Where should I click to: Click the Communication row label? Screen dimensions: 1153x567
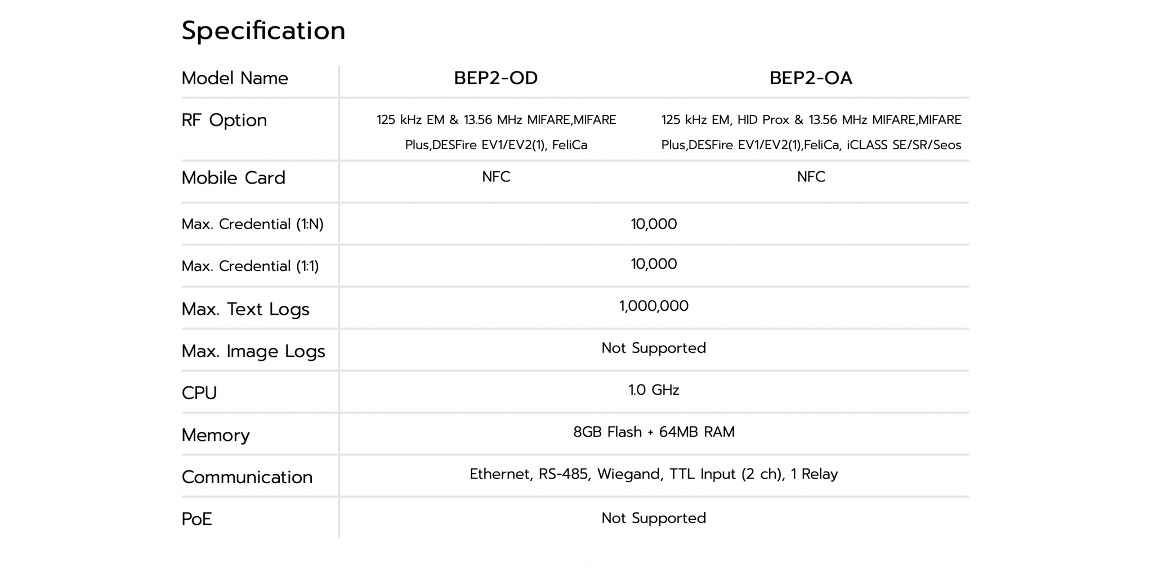click(247, 477)
